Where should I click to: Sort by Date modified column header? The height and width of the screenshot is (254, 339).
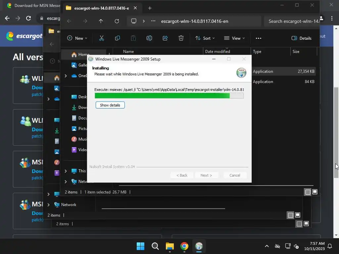pos(218,52)
